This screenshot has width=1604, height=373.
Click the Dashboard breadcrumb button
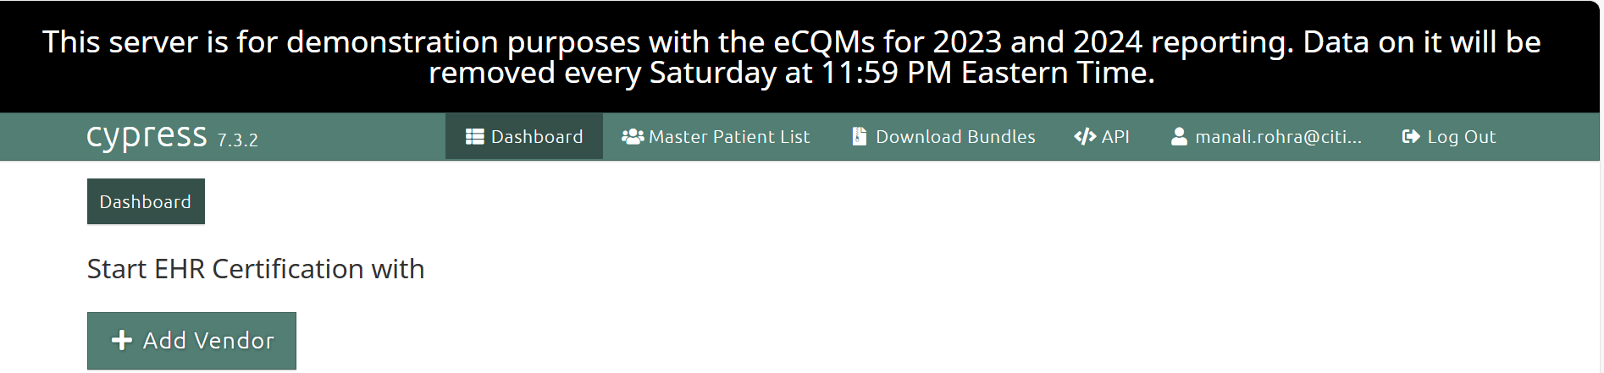click(x=146, y=202)
